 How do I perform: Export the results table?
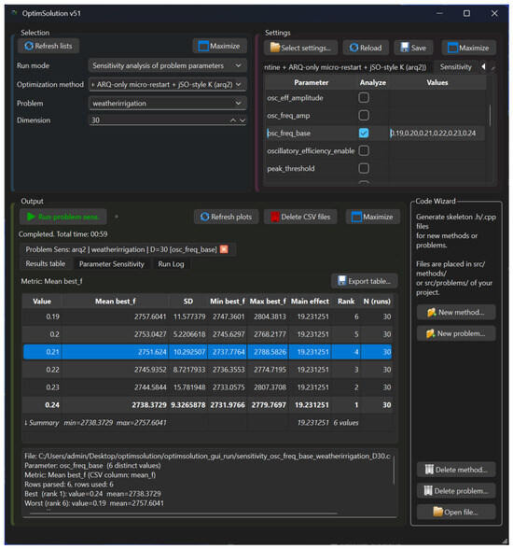click(364, 281)
